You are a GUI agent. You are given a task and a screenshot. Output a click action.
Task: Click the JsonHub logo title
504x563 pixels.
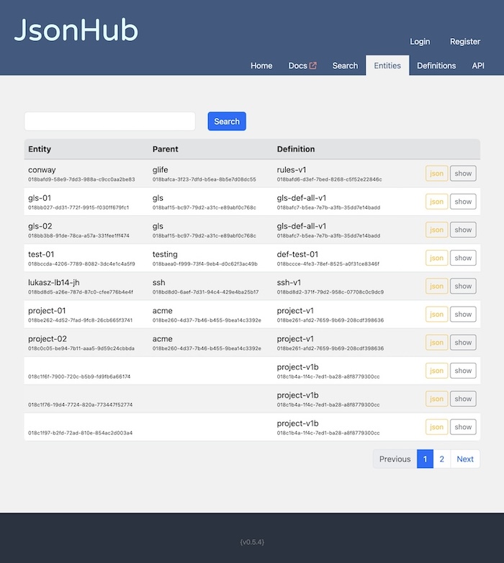click(76, 30)
